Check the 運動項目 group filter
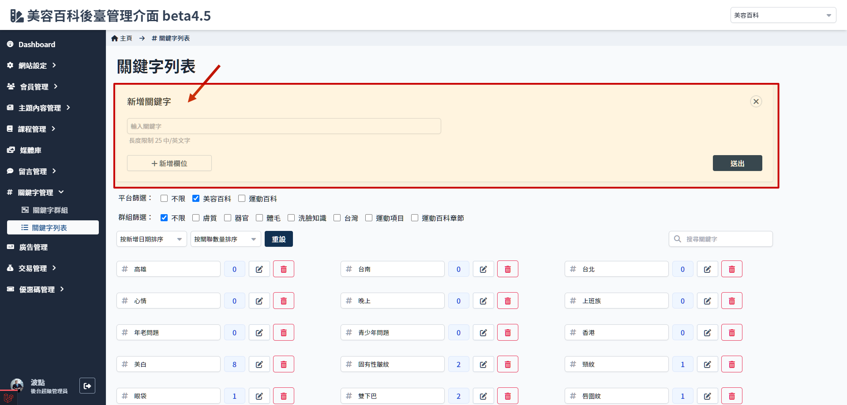This screenshot has width=847, height=405. pyautogui.click(x=369, y=218)
